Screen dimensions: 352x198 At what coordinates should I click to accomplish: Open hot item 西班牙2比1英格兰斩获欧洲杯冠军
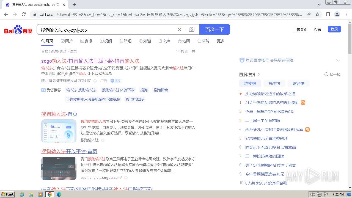pos(274,130)
